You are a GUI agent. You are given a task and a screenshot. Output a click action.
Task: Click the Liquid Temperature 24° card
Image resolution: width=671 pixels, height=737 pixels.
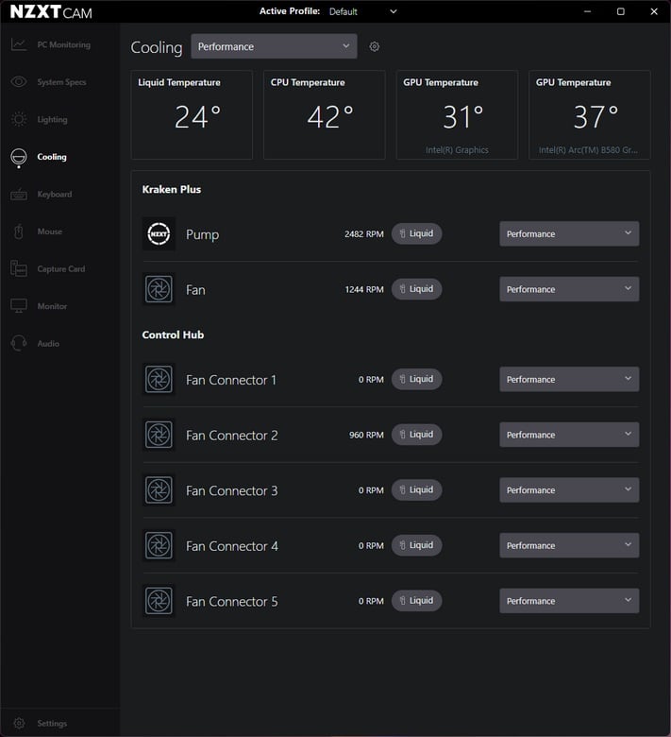192,114
